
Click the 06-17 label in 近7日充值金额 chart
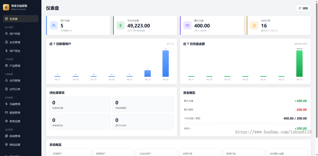pos(191,79)
